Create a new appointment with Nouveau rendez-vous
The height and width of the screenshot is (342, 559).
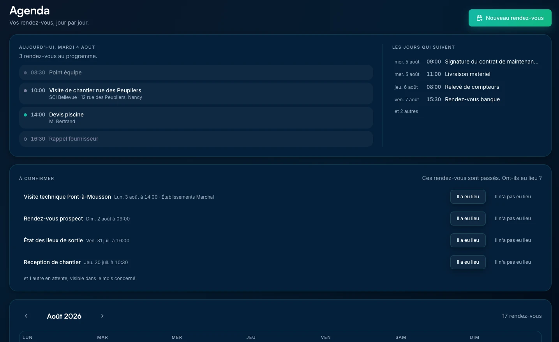[510, 18]
